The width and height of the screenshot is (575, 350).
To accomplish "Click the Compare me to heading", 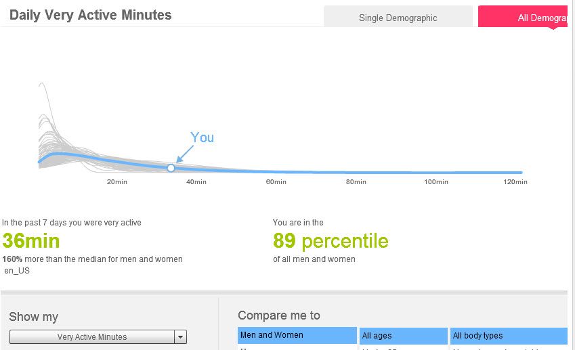I will click(279, 315).
